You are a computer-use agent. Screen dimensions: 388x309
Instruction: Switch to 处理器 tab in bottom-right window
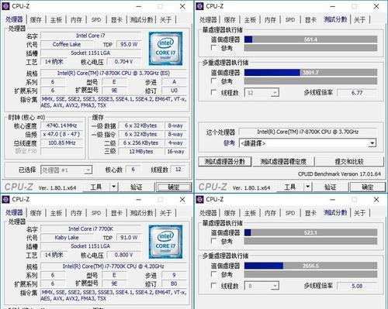click(x=208, y=213)
